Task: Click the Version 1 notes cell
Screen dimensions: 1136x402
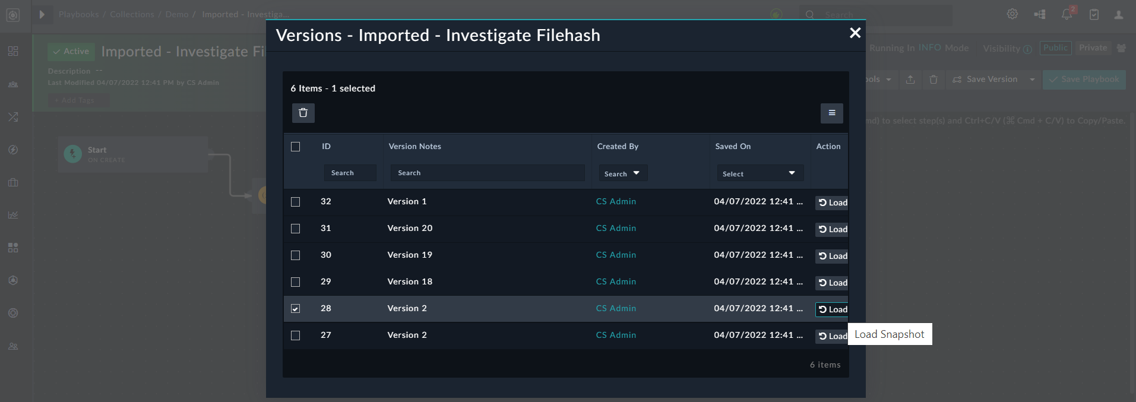Action: pos(407,201)
